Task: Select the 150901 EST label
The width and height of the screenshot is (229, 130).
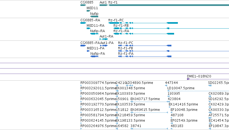Action: (x=122, y=99)
